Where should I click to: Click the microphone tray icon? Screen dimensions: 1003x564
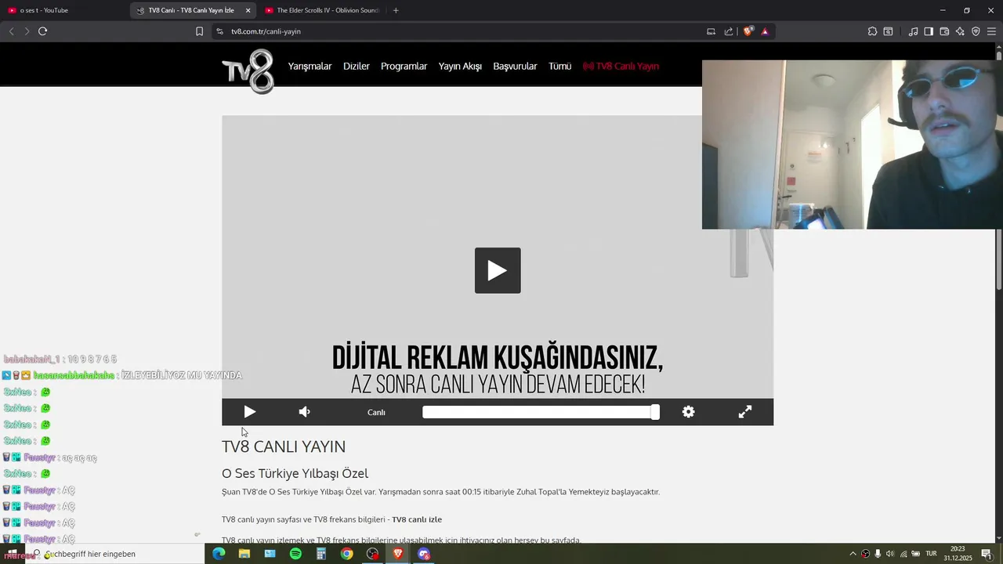click(x=878, y=554)
